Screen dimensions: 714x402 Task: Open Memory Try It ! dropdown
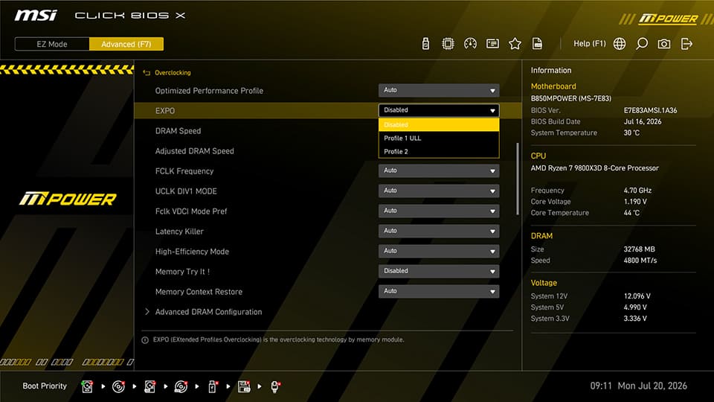click(x=439, y=271)
